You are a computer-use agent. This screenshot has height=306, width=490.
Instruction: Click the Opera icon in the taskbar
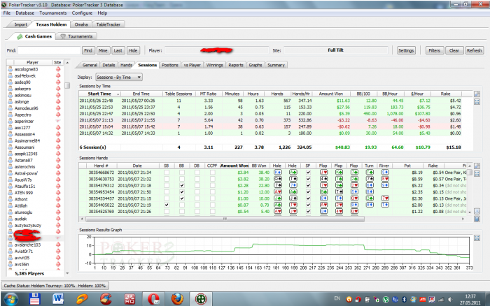153,298
